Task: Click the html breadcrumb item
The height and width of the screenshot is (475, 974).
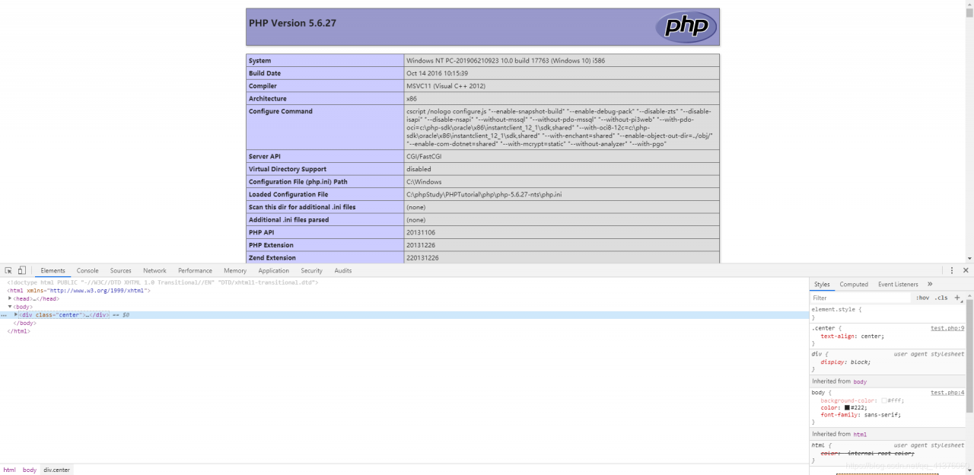Action: [x=9, y=470]
